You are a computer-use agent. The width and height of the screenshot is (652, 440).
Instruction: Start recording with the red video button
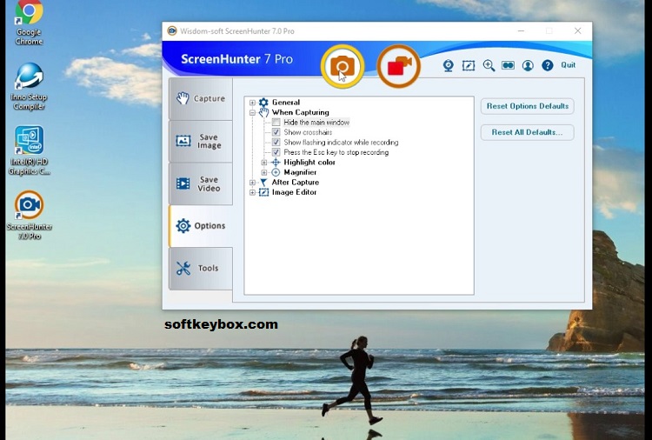[399, 67]
